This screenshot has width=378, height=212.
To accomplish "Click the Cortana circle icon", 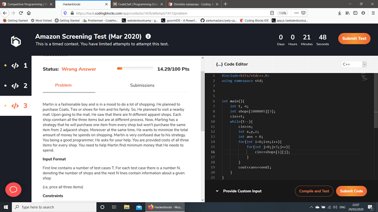I will (102, 207).
